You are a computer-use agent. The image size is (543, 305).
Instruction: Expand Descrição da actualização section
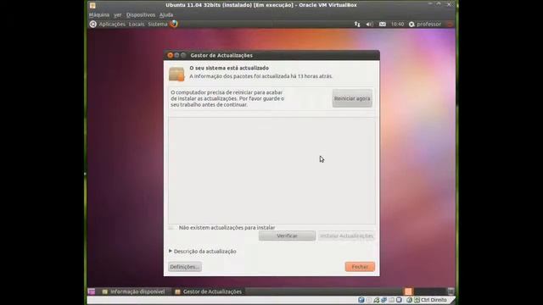tap(203, 252)
